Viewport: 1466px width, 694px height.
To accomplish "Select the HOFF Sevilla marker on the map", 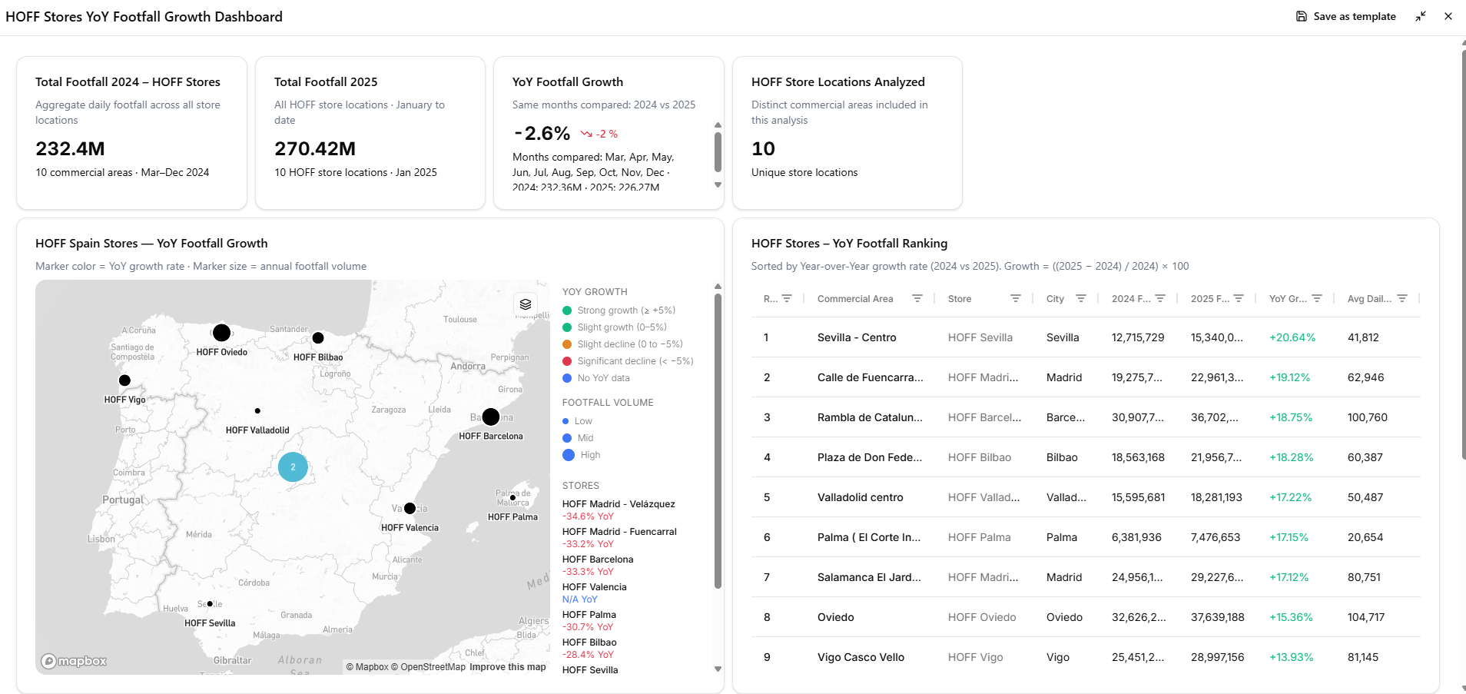I will pyautogui.click(x=209, y=603).
